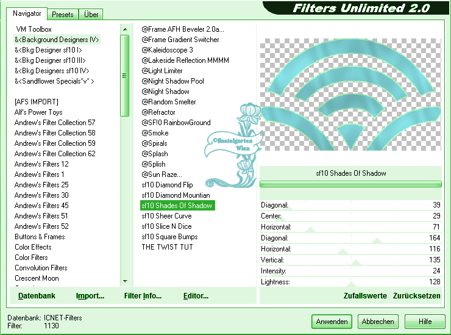Viewport: 451px width, 335px height.
Task: Choose @Sun Raze... filter
Action: tap(162, 175)
